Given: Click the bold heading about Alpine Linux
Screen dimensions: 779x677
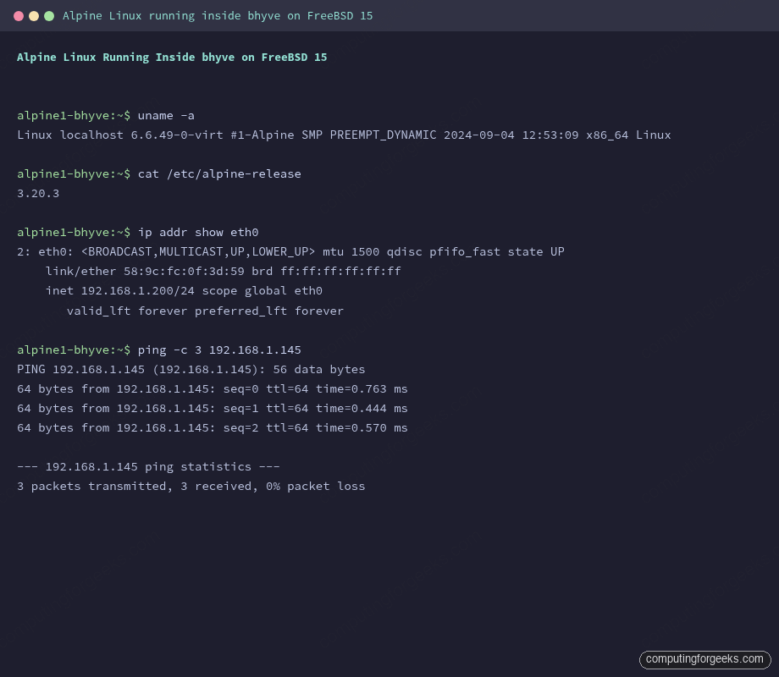Looking at the screenshot, I should tap(172, 57).
